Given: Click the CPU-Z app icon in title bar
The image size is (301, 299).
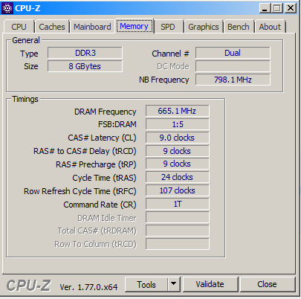Looking at the screenshot, I should click(7, 8).
